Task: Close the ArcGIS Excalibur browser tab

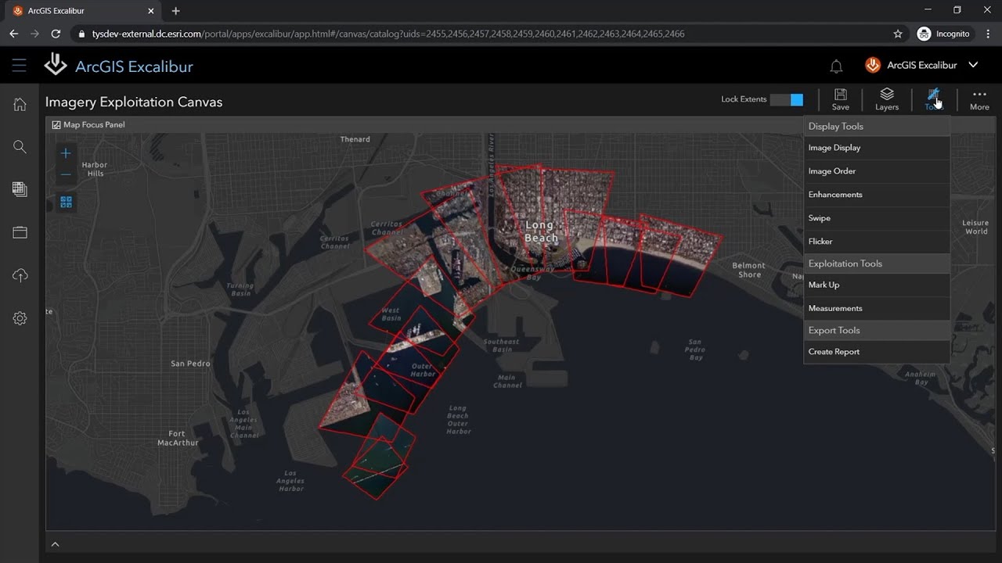Action: coord(153,11)
